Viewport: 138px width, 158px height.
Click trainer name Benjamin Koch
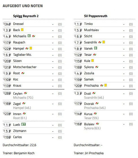(x=24, y=153)
